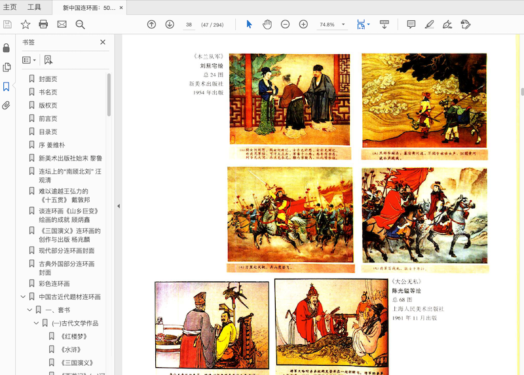The image size is (524, 375).
Task: Open the 《红楼梦》 bookmark
Action: click(x=74, y=336)
